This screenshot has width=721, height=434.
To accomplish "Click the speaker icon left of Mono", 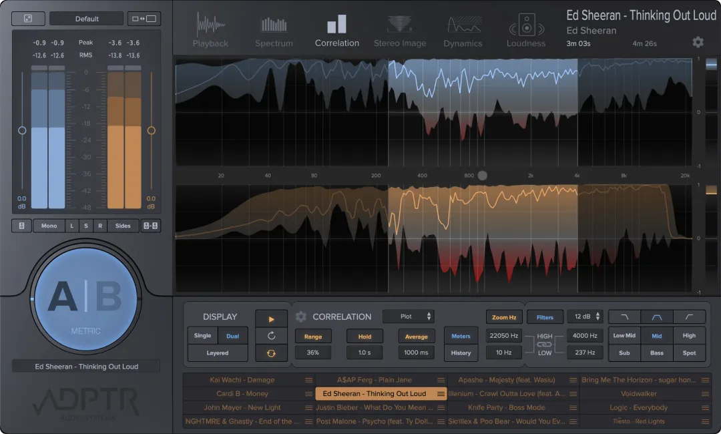I will coord(21,226).
